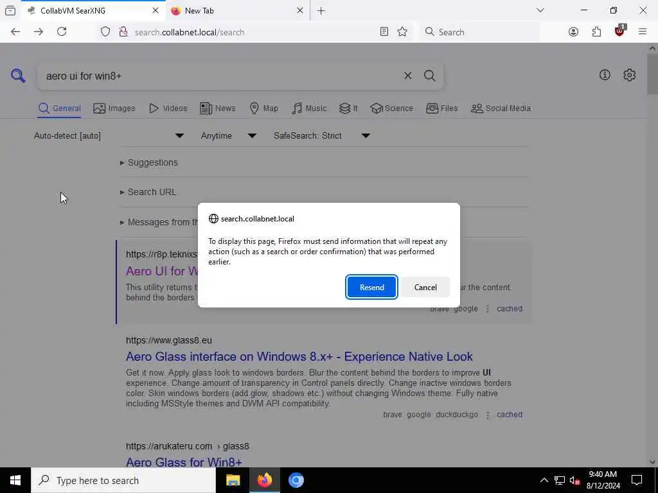Select the Images search category
The height and width of the screenshot is (493, 658).
click(x=114, y=108)
